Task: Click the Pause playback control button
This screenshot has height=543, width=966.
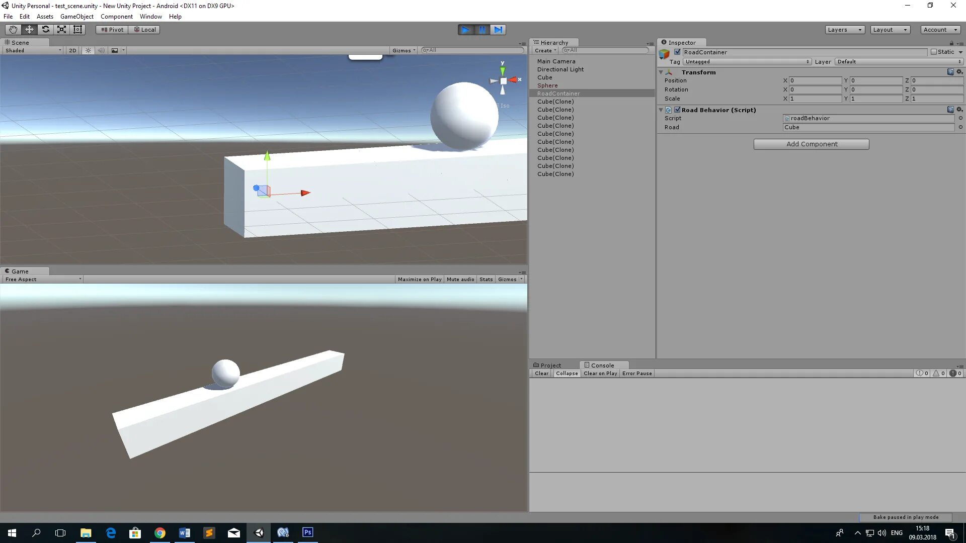Action: tap(482, 29)
